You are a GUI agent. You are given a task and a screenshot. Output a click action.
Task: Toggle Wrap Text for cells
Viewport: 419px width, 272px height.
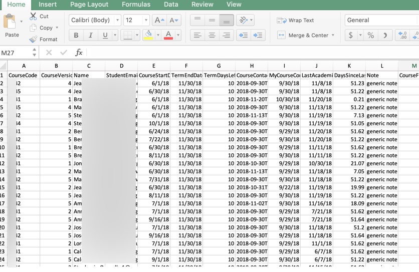coord(296,21)
